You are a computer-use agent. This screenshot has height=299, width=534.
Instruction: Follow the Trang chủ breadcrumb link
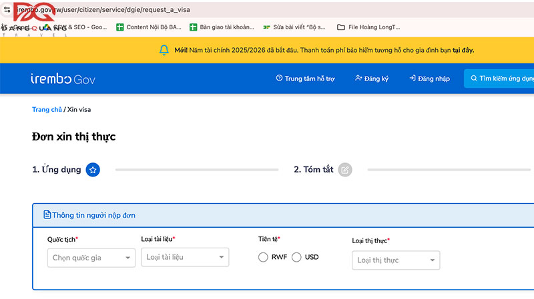point(47,109)
